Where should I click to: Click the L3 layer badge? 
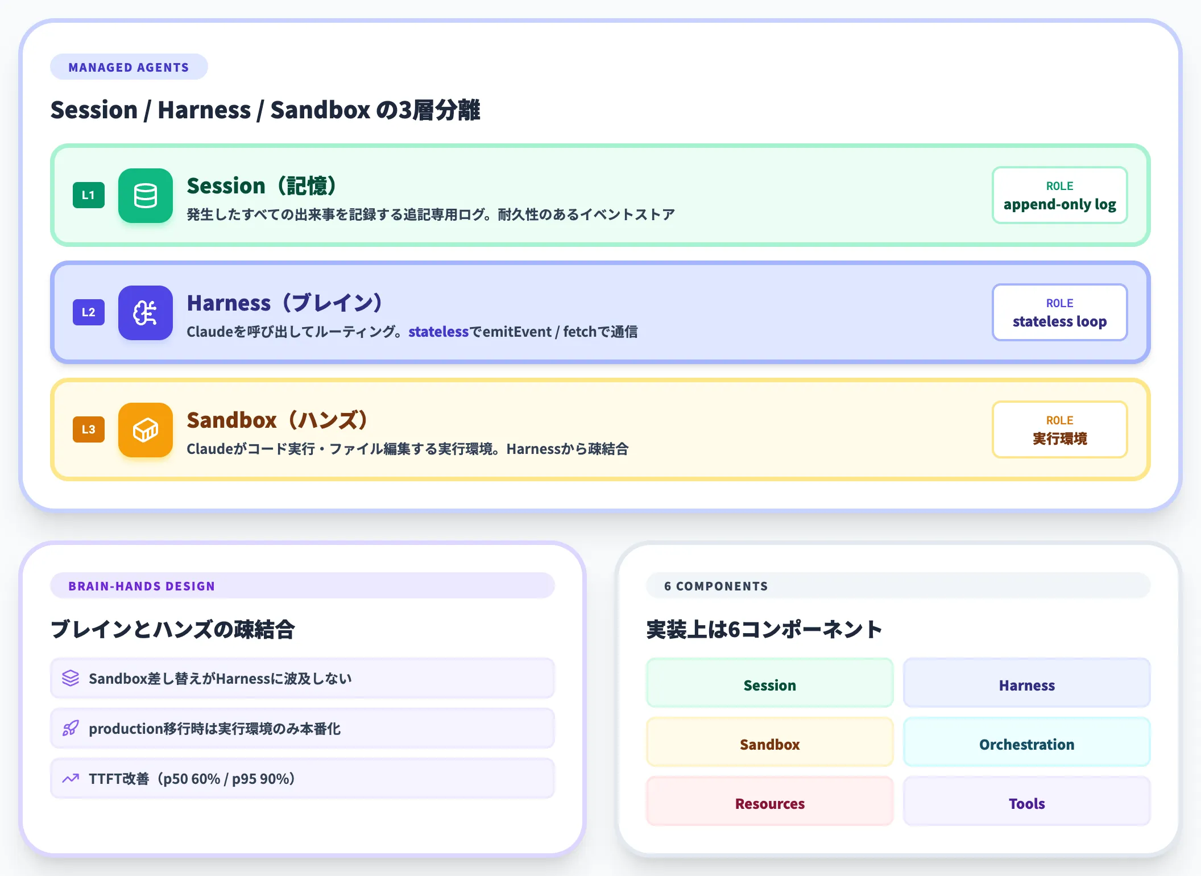pyautogui.click(x=89, y=429)
